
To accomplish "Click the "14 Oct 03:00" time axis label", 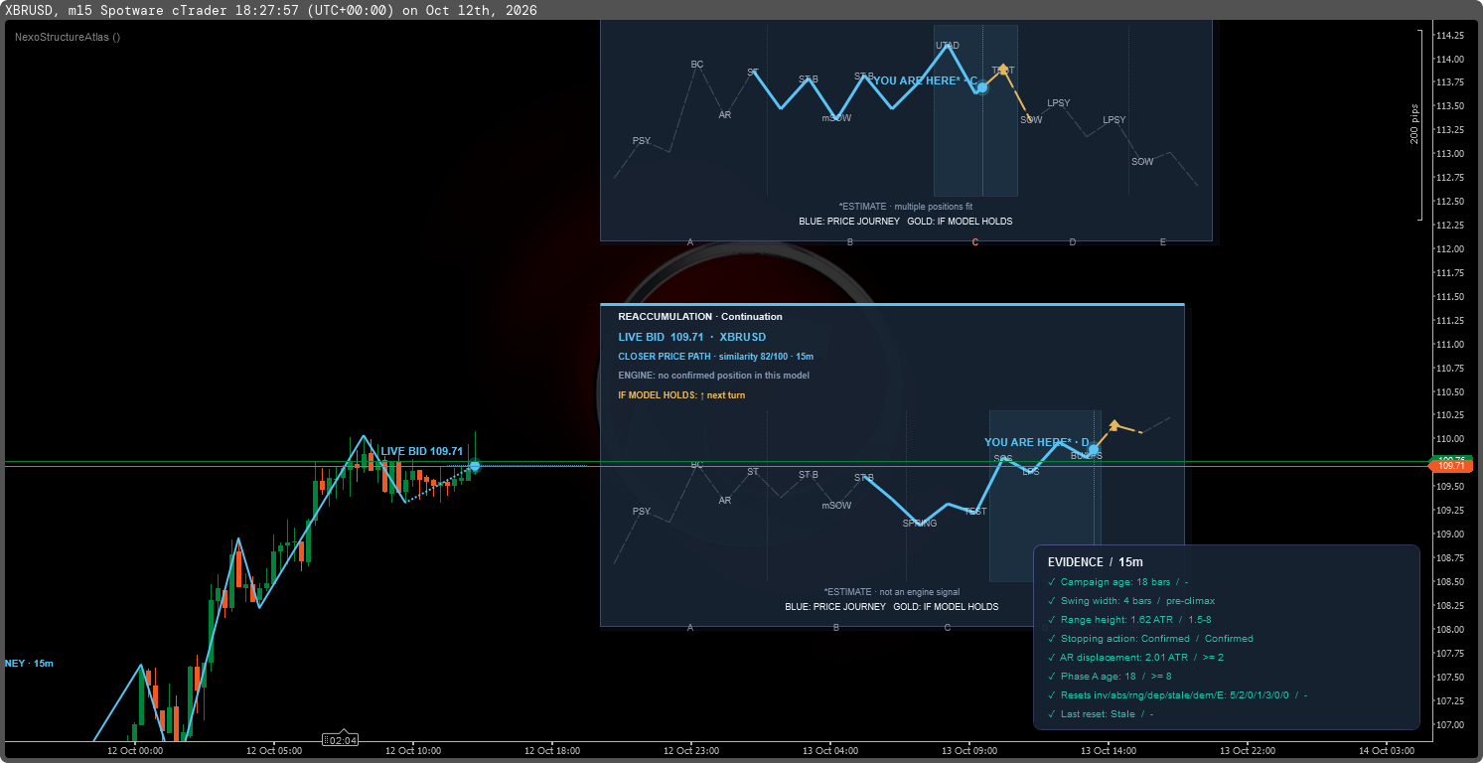I will click(1388, 751).
